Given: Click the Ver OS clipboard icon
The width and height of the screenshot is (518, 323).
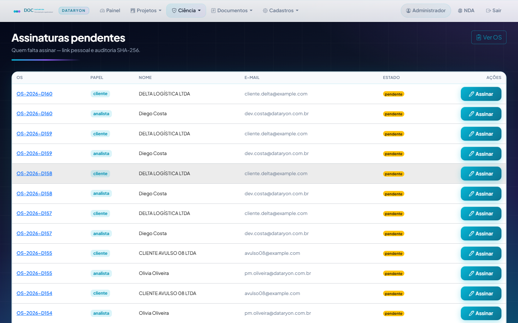Looking at the screenshot, I should (479, 37).
